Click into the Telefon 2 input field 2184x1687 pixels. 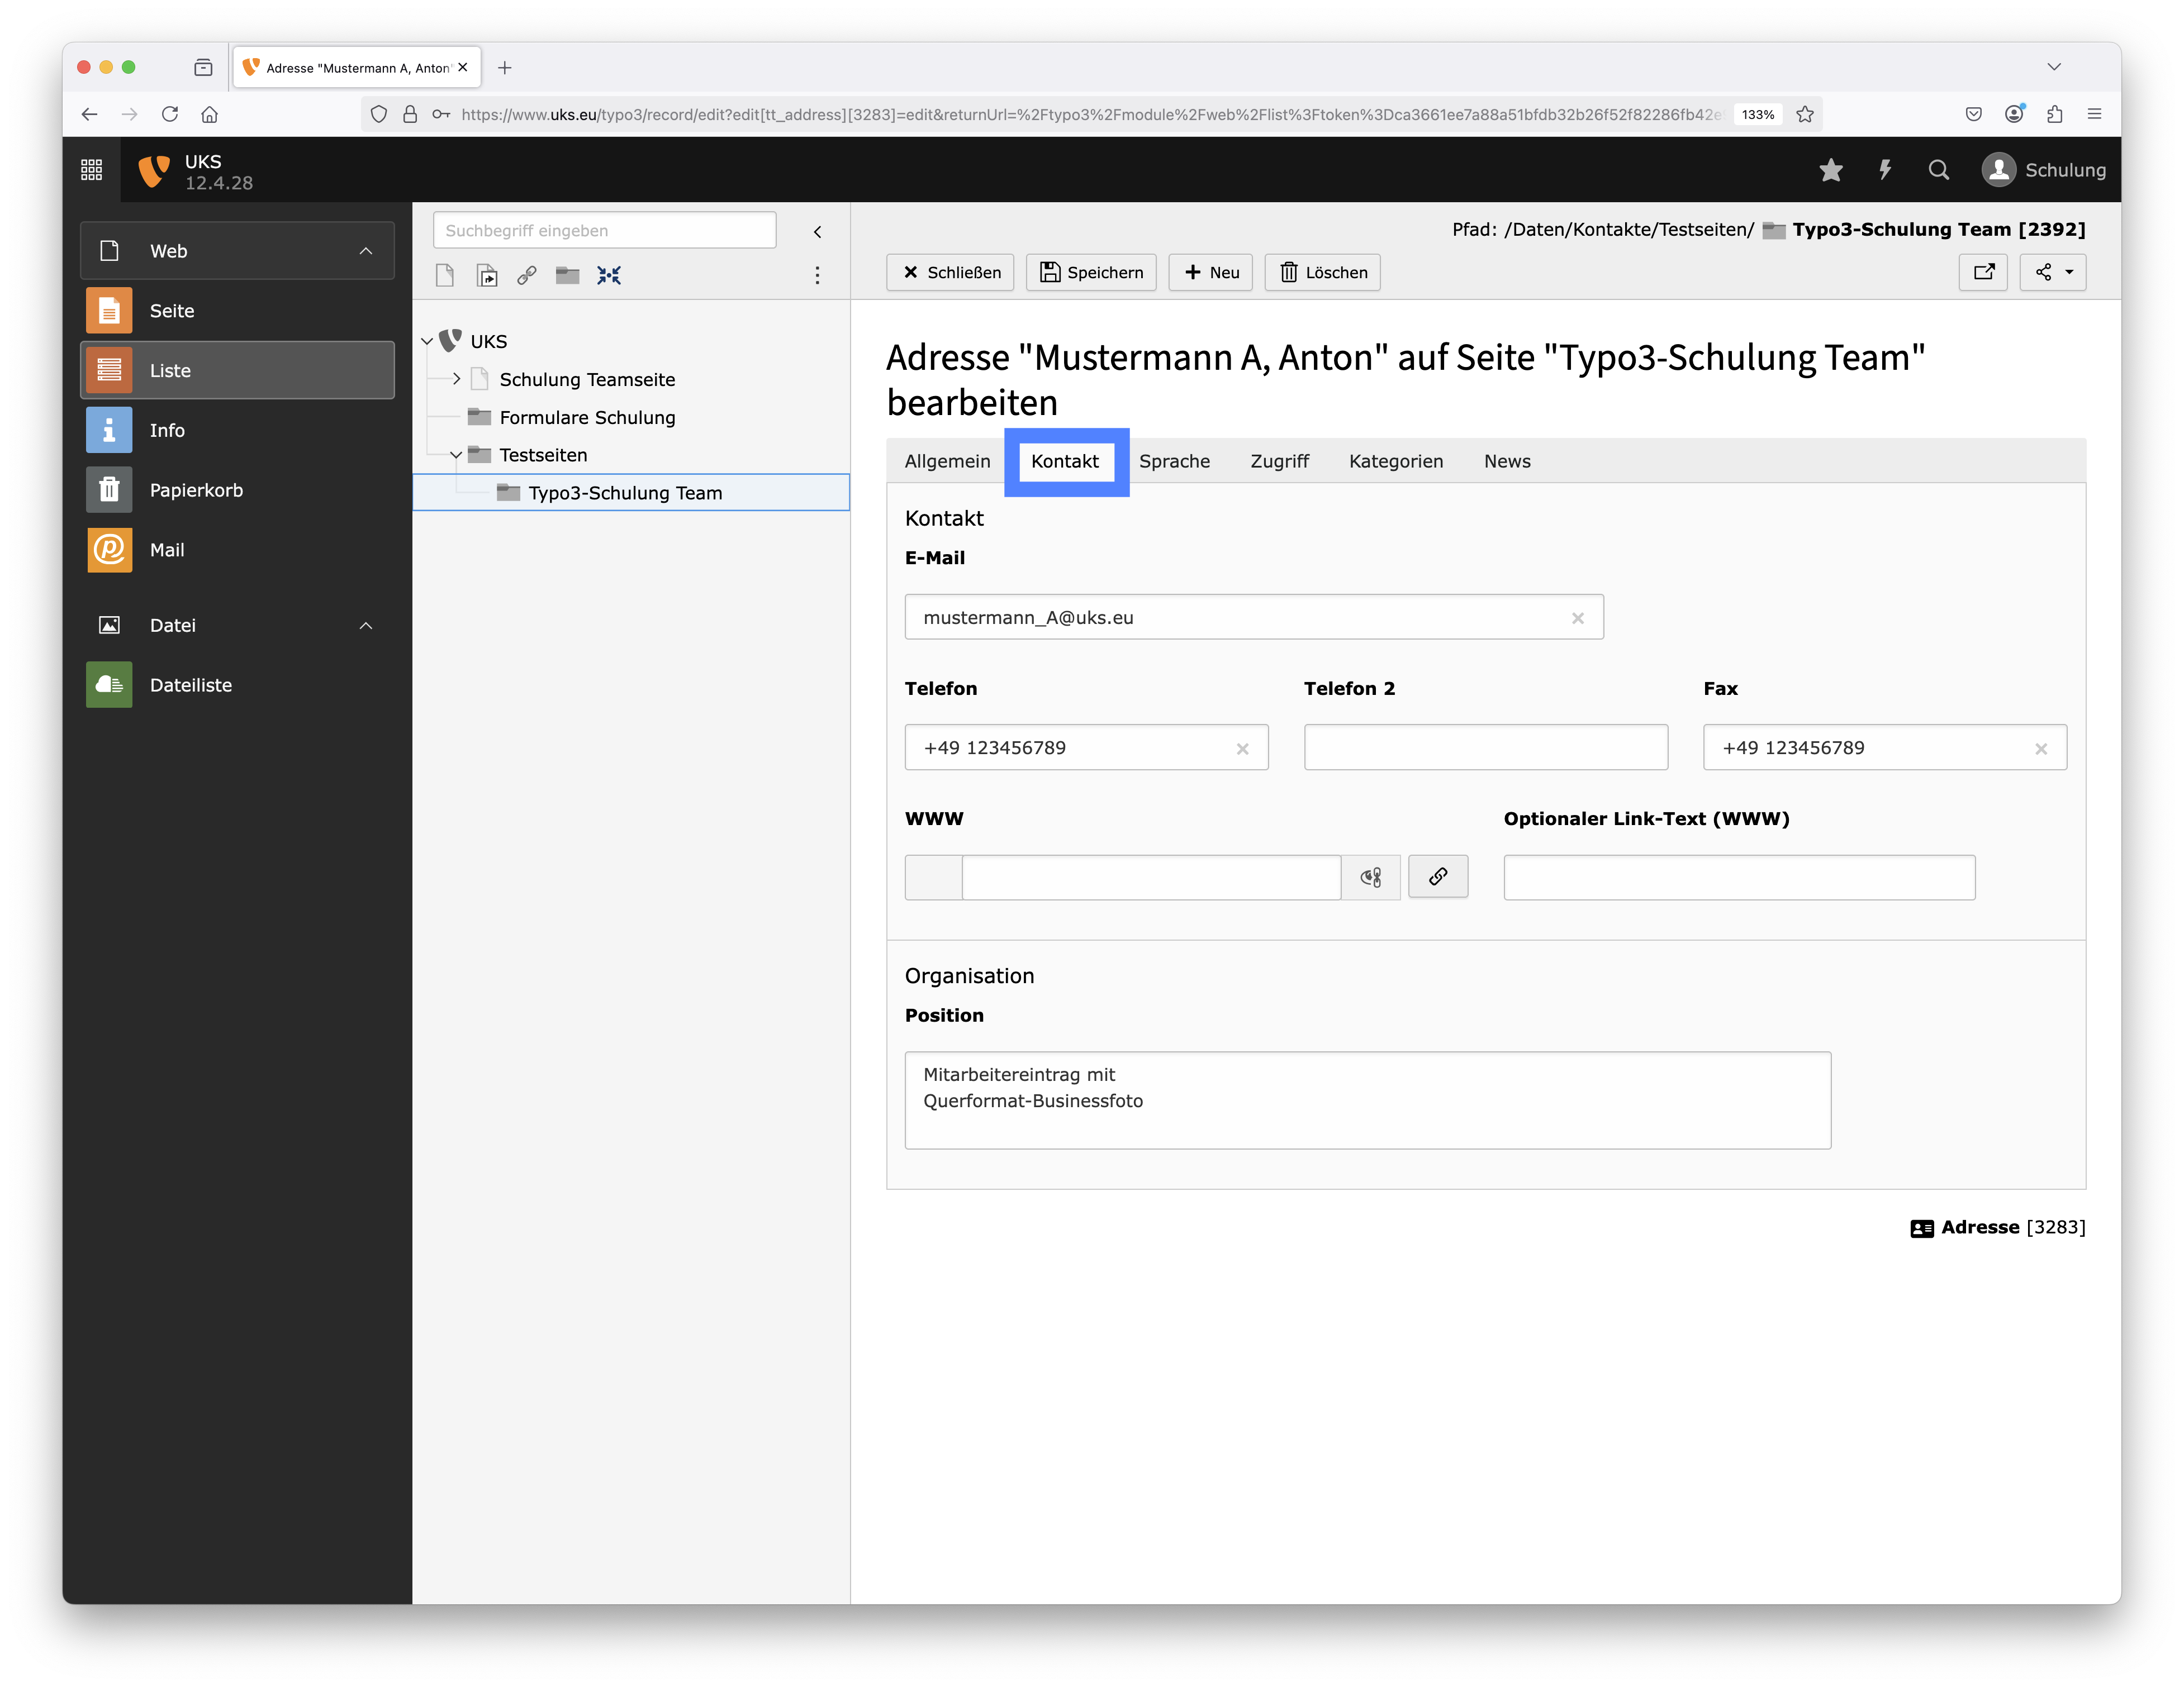[1485, 747]
